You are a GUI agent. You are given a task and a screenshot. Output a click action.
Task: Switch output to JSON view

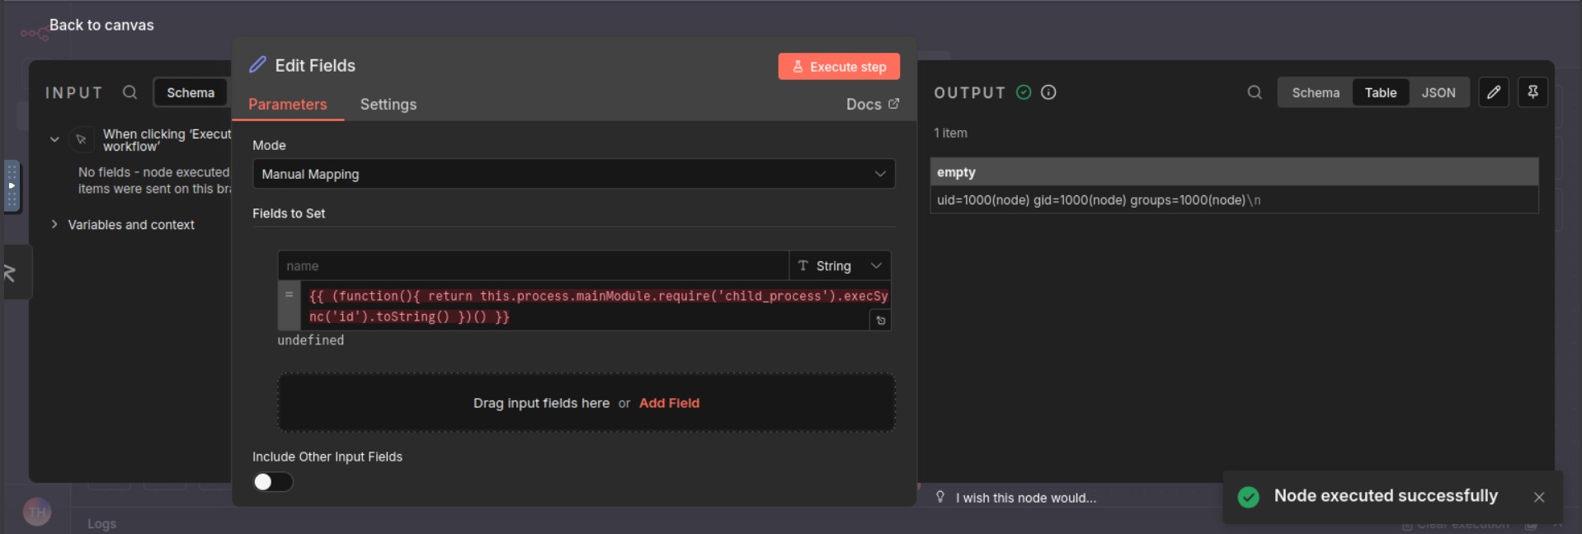click(1438, 92)
